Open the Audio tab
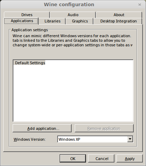This screenshot has width=146, height=166. pos(73,15)
